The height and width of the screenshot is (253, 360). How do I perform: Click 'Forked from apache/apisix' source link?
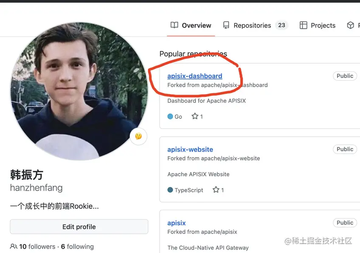click(202, 232)
